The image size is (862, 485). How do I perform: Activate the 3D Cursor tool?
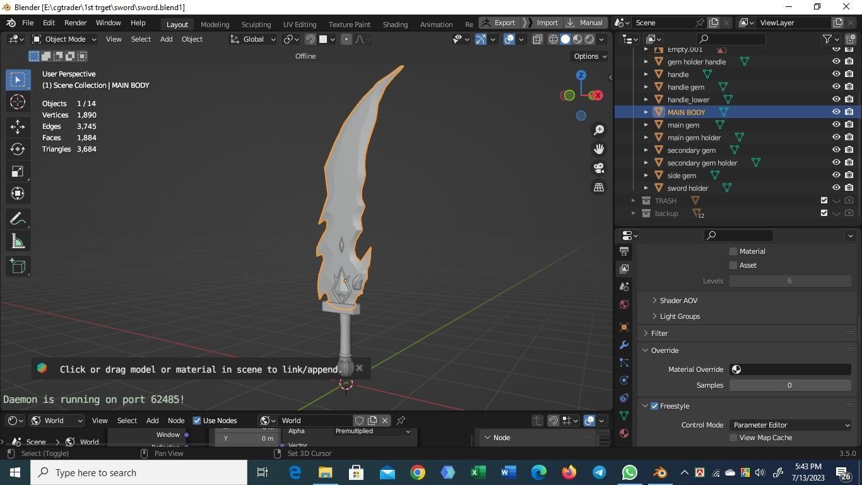[18, 102]
